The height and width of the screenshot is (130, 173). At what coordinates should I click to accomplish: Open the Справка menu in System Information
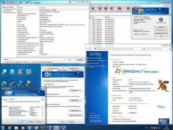18,5
